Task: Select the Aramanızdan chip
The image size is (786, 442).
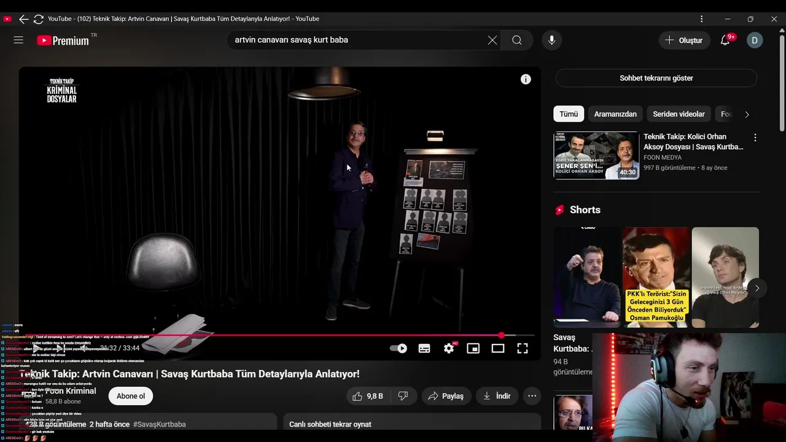Action: point(615,114)
